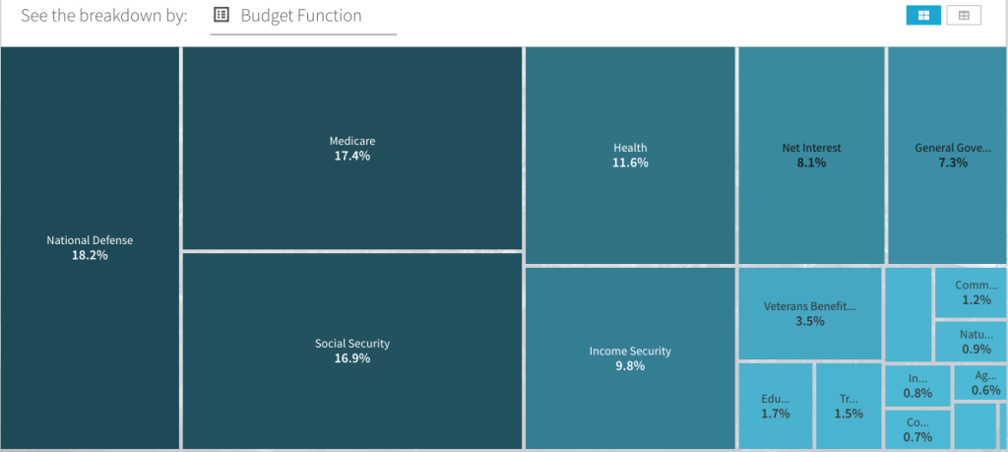Click the 0.8% International tile

click(916, 385)
